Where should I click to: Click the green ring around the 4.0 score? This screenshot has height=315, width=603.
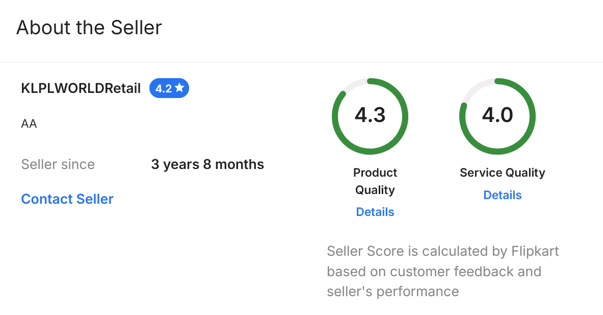pos(534,117)
